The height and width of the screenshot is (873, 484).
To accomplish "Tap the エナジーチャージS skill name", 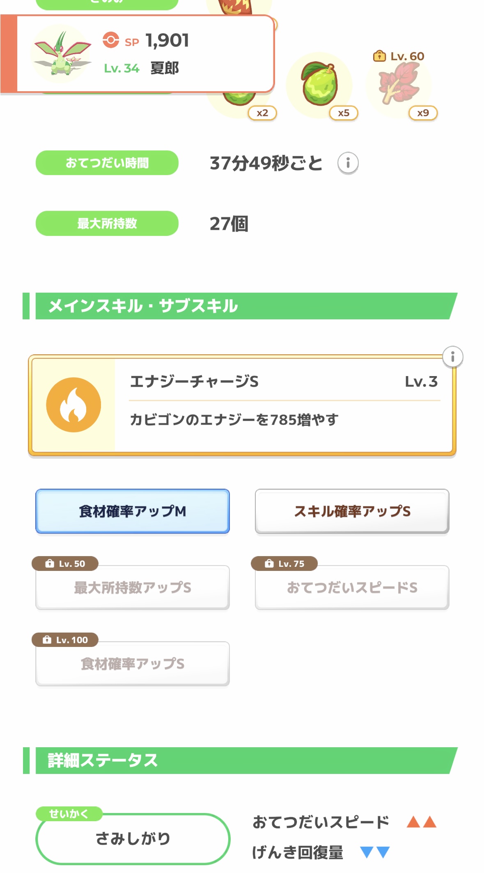I will [x=194, y=382].
